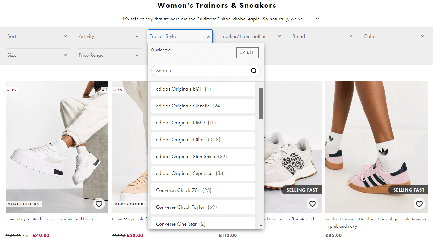
Task: Open the Leather/Non Leather dropdown
Action: click(x=251, y=36)
